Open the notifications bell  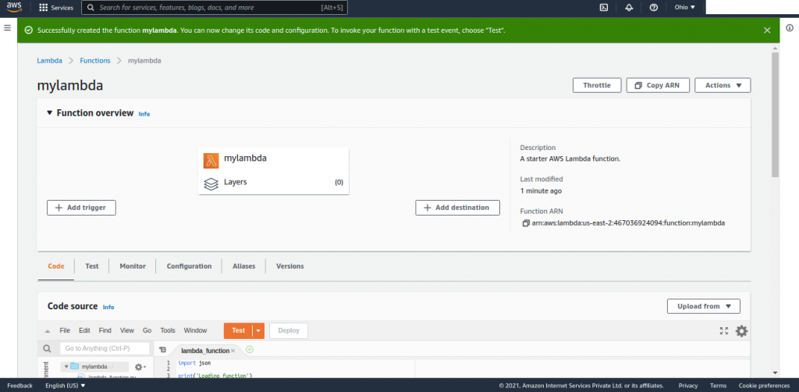tap(629, 7)
